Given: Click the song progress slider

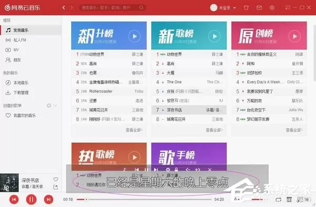Looking at the screenshot, I should tap(144, 200).
